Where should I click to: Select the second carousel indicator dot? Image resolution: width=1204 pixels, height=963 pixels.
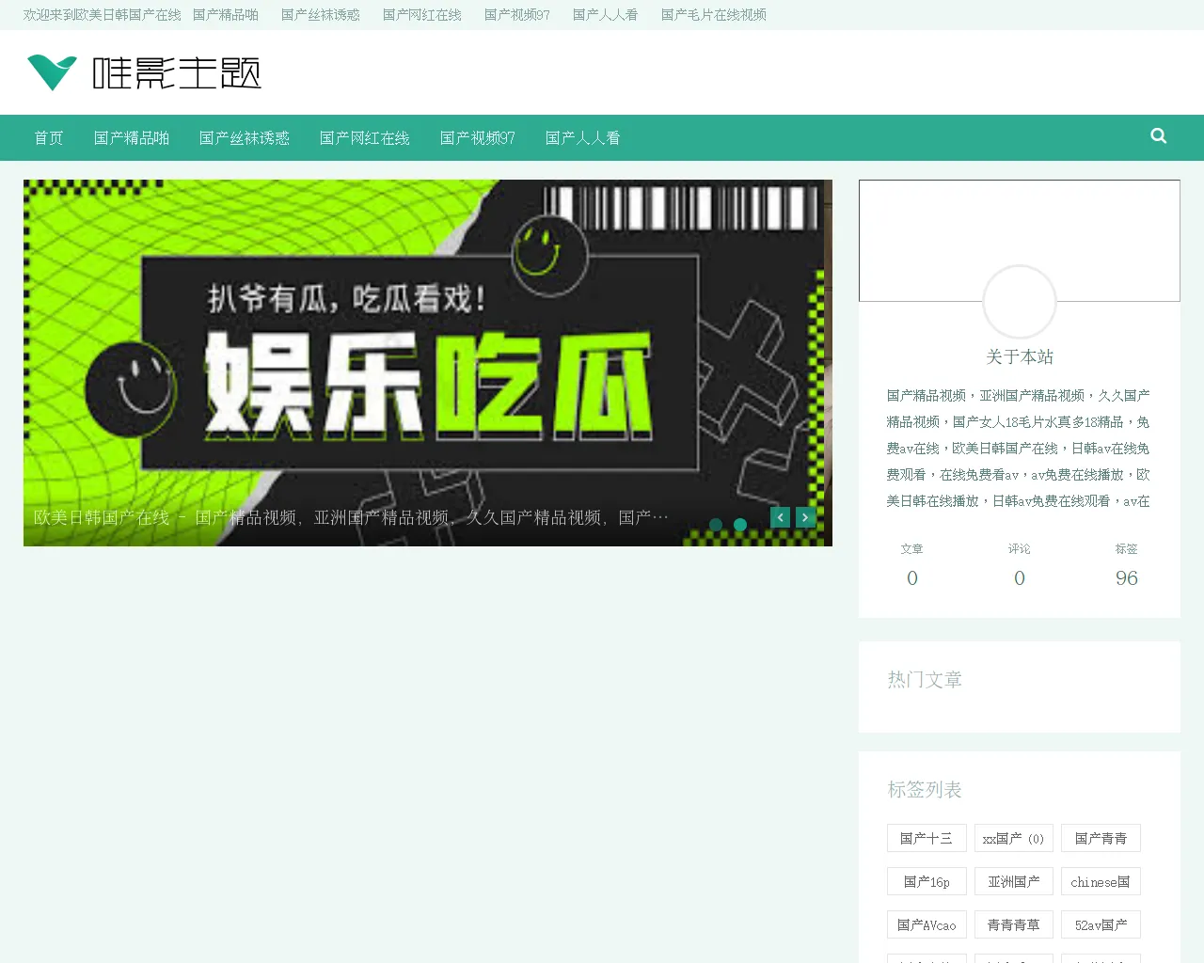[x=740, y=525]
